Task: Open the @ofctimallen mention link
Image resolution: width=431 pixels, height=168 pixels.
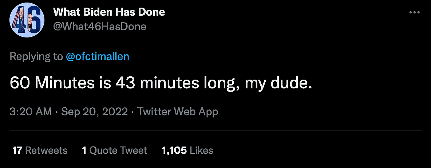Action: point(97,56)
